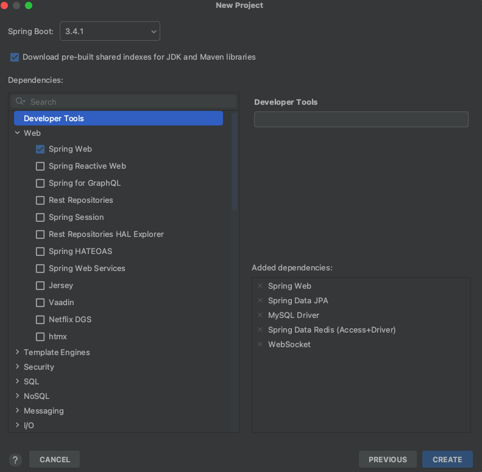Click the NoSQL category label
Screen dimensions: 482x472
[37, 396]
